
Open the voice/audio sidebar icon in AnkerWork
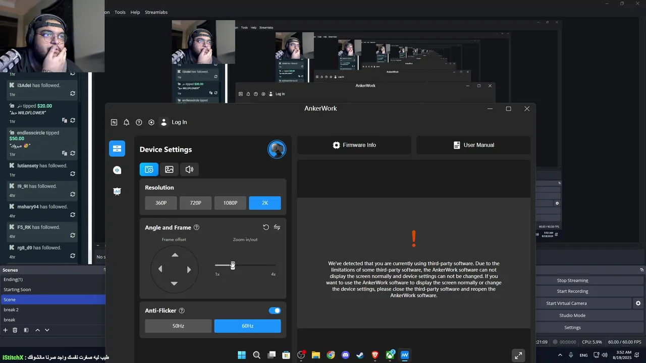coord(117,170)
